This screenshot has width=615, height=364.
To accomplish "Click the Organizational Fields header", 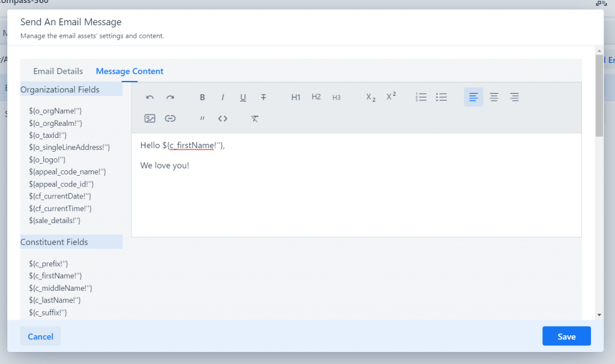I will (x=71, y=89).
